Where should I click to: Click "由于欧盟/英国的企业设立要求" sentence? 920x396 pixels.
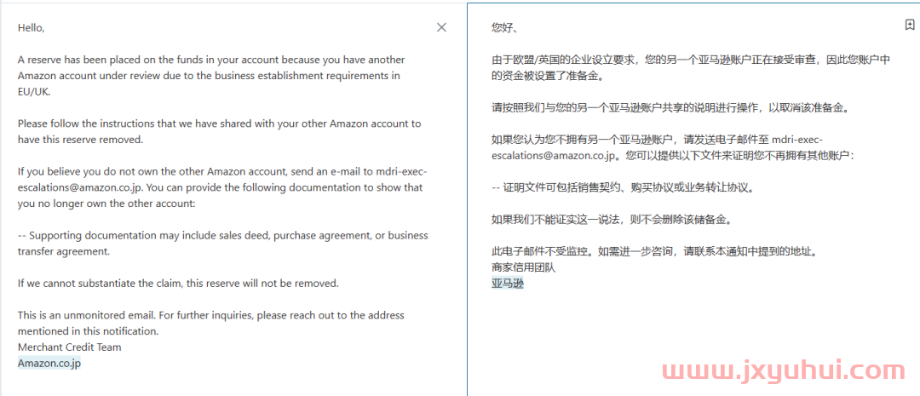(x=691, y=67)
